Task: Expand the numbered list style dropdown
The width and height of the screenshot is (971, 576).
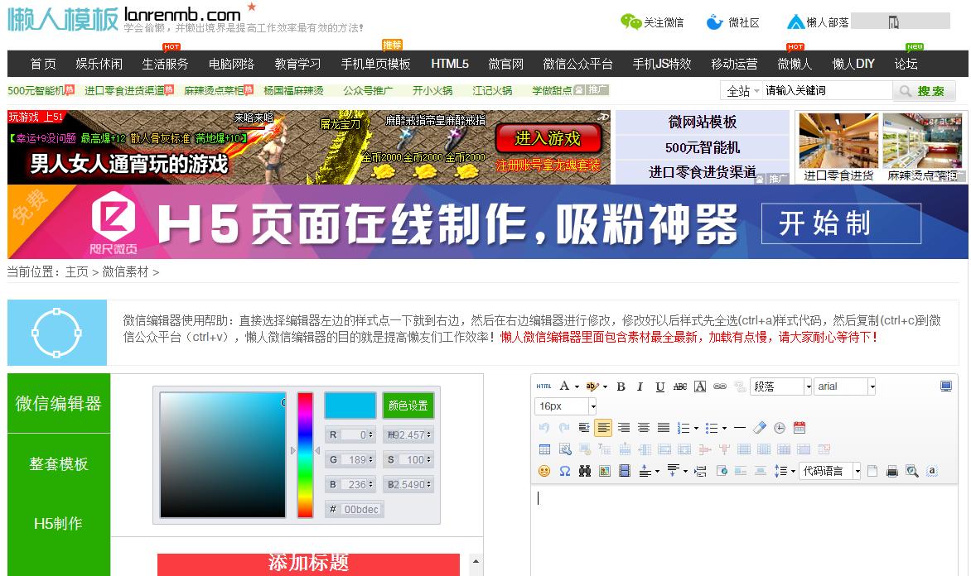Action: tap(696, 426)
